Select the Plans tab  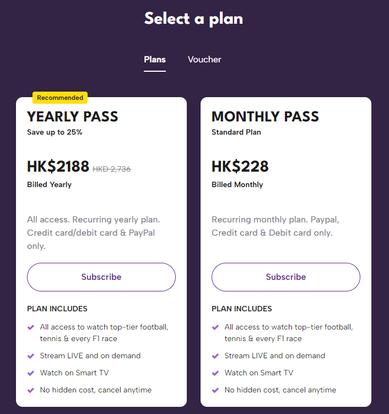pyautogui.click(x=155, y=60)
